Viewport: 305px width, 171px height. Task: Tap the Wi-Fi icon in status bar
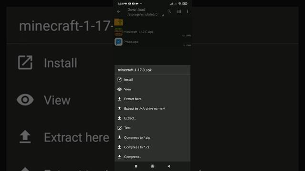(180, 3)
